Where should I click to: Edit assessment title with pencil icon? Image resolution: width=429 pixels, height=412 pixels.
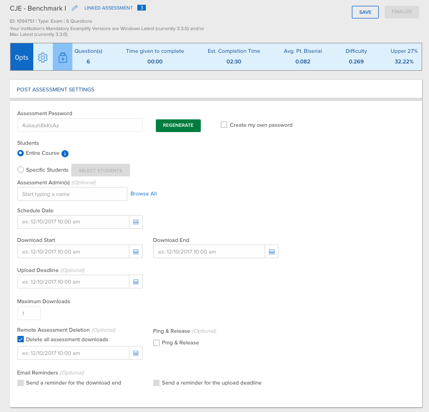(x=74, y=8)
